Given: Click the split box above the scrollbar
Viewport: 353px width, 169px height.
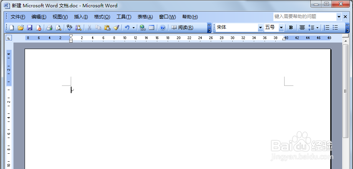Looking at the screenshot, I should pyautogui.click(x=345, y=36).
